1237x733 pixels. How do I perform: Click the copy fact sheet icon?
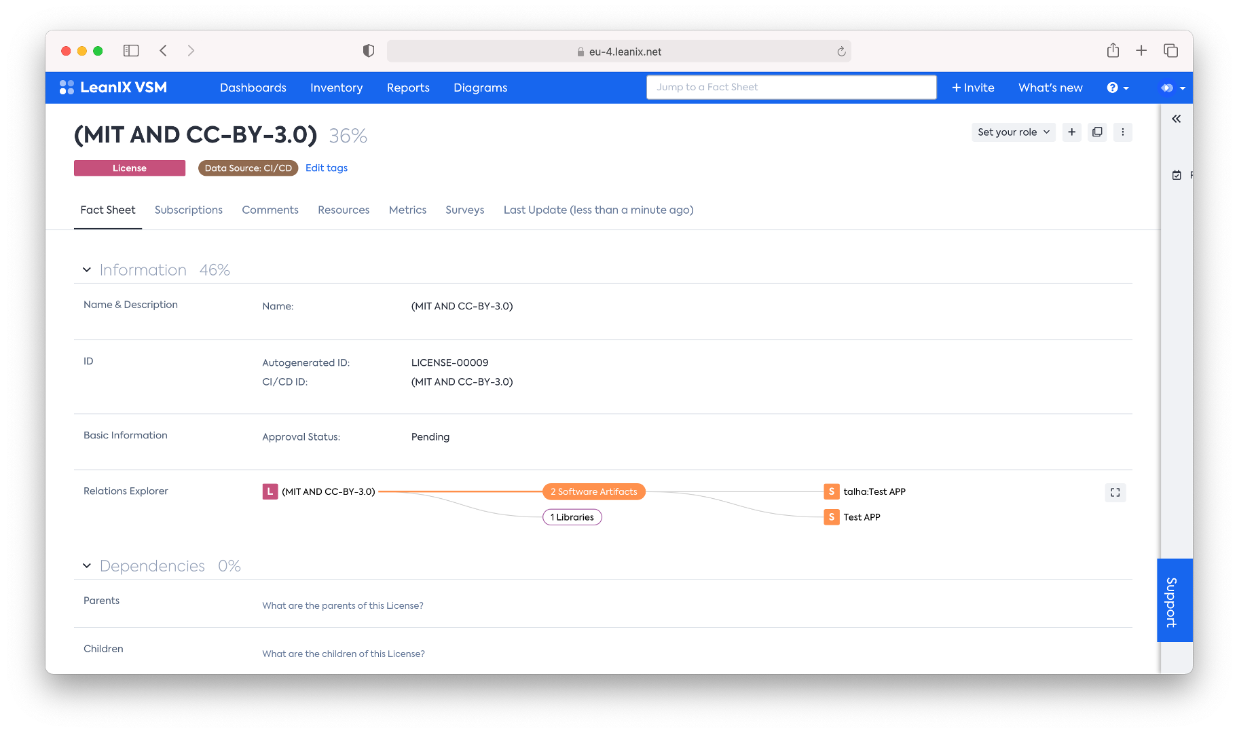[x=1097, y=132]
